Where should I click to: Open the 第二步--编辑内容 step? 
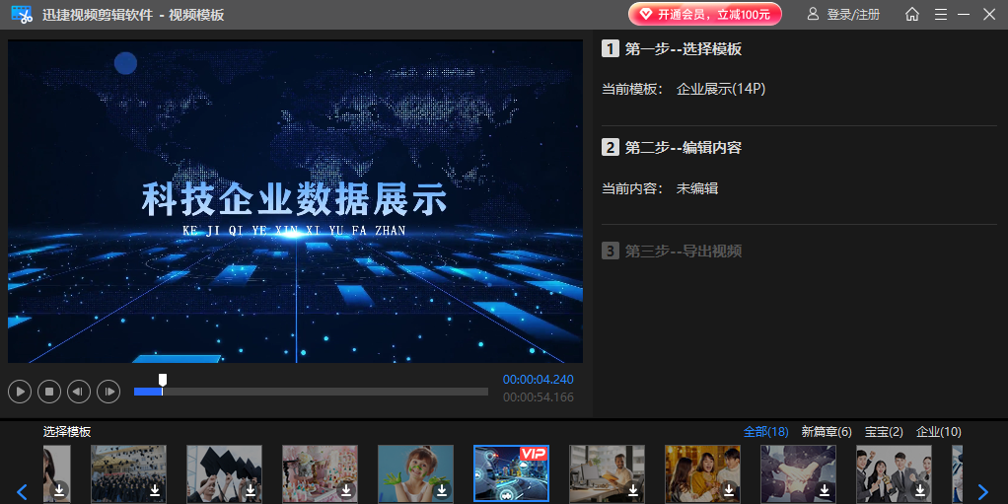pos(683,148)
